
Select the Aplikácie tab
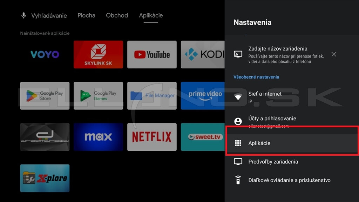(x=151, y=15)
